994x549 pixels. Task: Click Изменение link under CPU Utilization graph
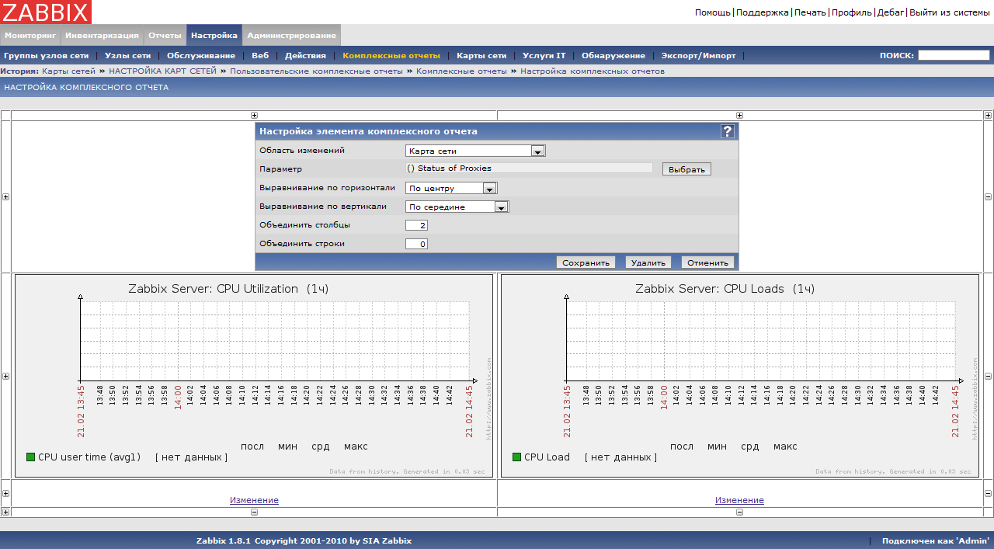click(254, 500)
